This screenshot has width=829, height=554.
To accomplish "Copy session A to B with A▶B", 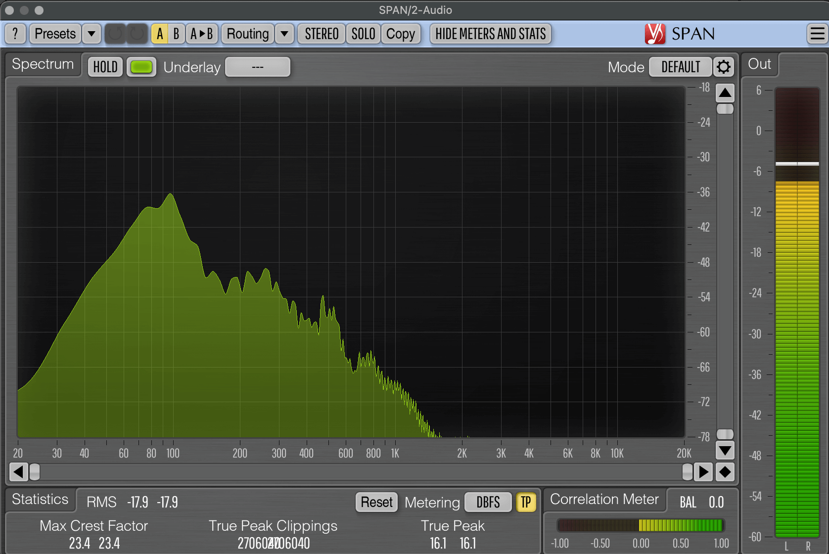I will tap(202, 34).
